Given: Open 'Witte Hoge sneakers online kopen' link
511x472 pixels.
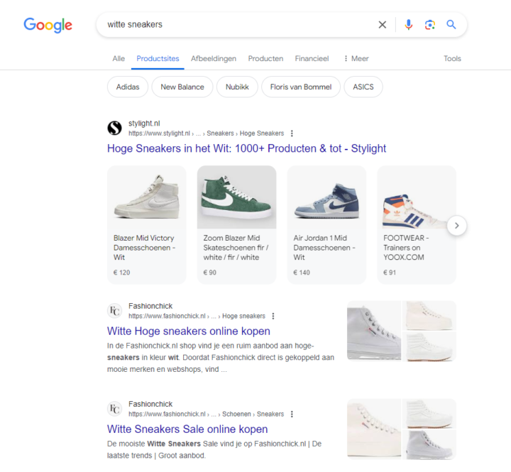Looking at the screenshot, I should click(x=189, y=331).
